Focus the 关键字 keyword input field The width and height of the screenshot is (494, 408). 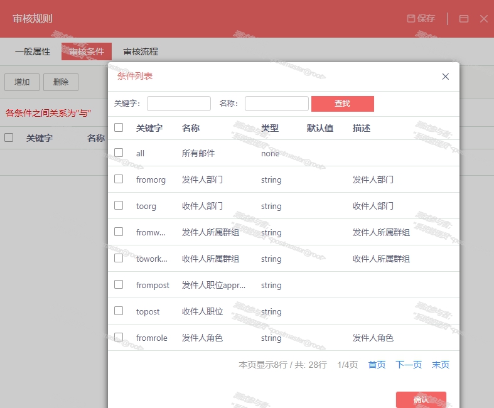179,104
